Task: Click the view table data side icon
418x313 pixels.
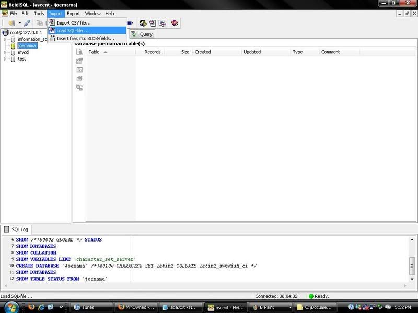Action: 79,52
